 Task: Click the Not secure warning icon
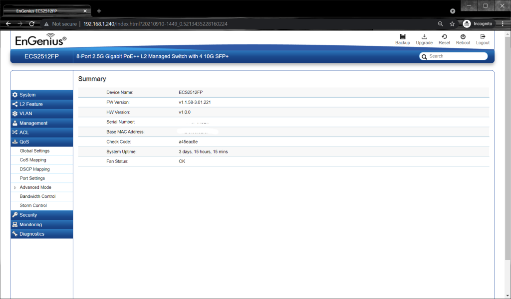[x=46, y=24]
